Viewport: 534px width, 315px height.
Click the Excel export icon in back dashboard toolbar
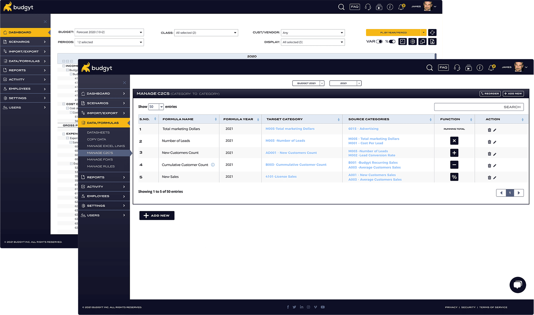(432, 42)
